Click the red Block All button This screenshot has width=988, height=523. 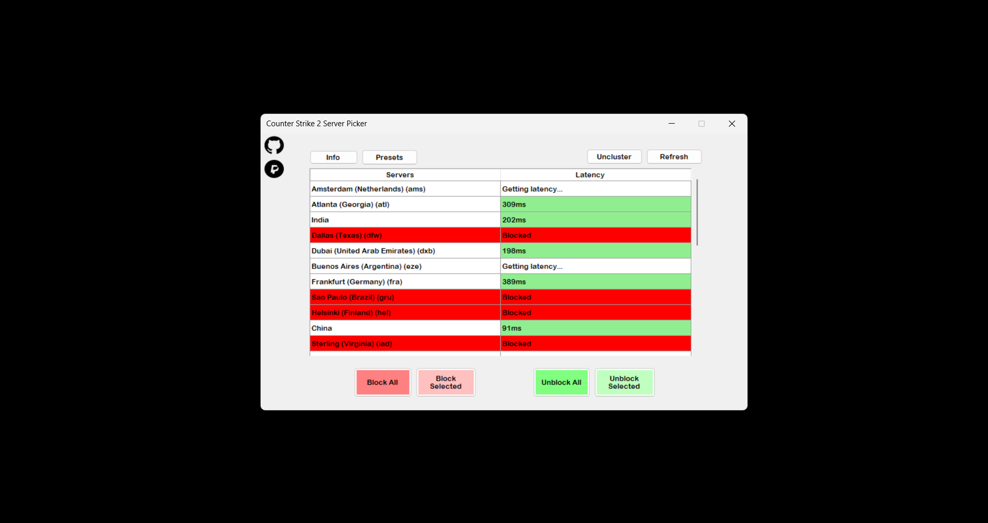382,382
